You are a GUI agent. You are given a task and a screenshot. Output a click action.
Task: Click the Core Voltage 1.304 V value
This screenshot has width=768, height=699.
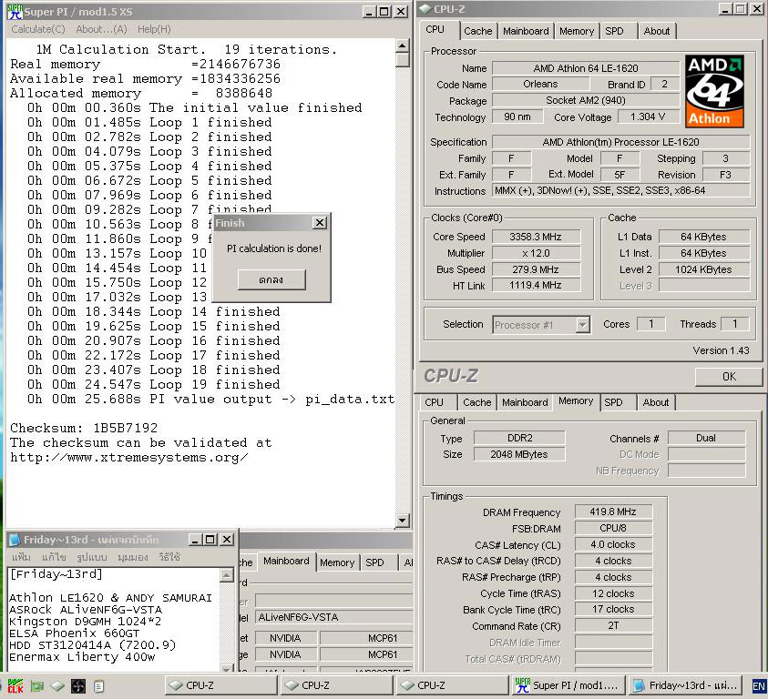point(648,116)
